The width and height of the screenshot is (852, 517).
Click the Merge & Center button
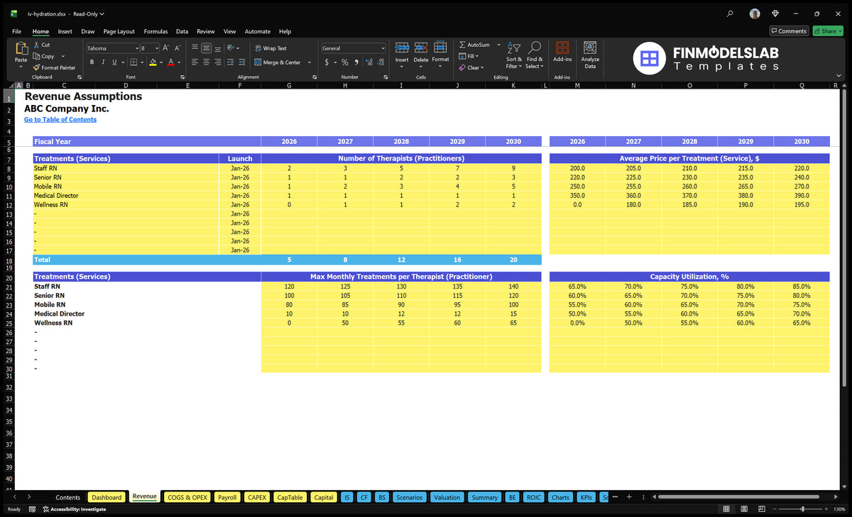[278, 62]
